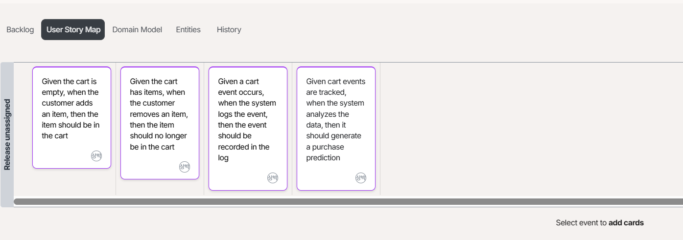Select the User Story Map tab

coord(73,30)
